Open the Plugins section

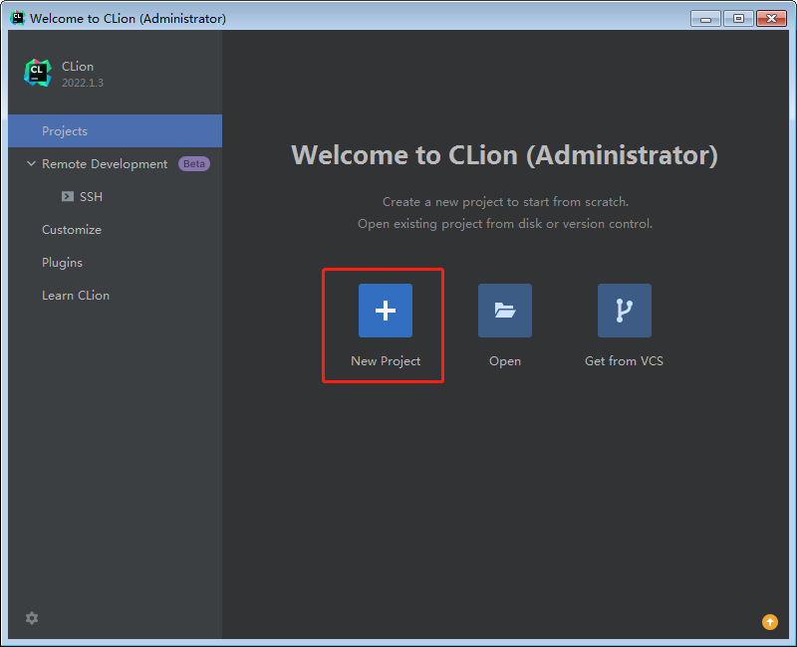pyautogui.click(x=62, y=263)
